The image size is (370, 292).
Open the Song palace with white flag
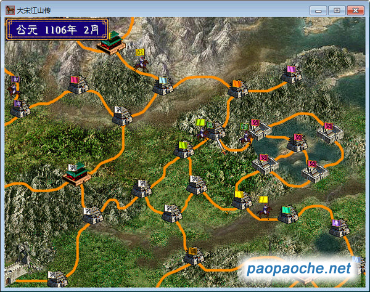coord(76,174)
